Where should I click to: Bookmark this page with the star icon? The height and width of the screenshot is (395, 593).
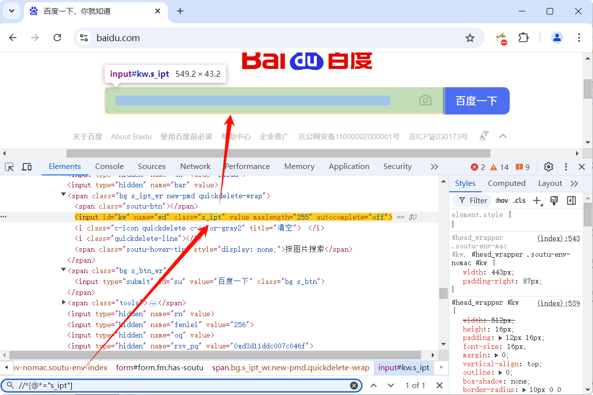pyautogui.click(x=470, y=38)
